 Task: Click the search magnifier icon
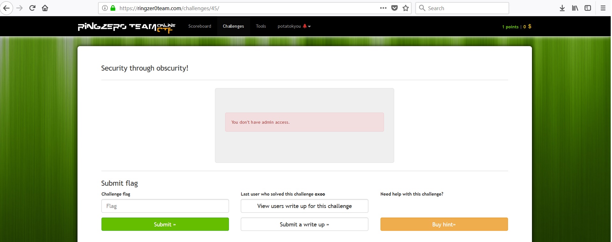(x=422, y=8)
